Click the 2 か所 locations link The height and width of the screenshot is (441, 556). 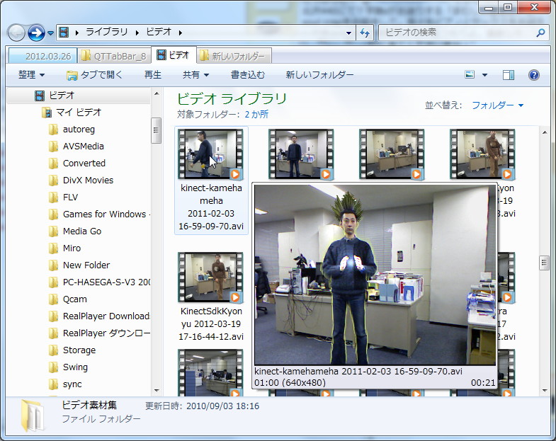pos(256,115)
